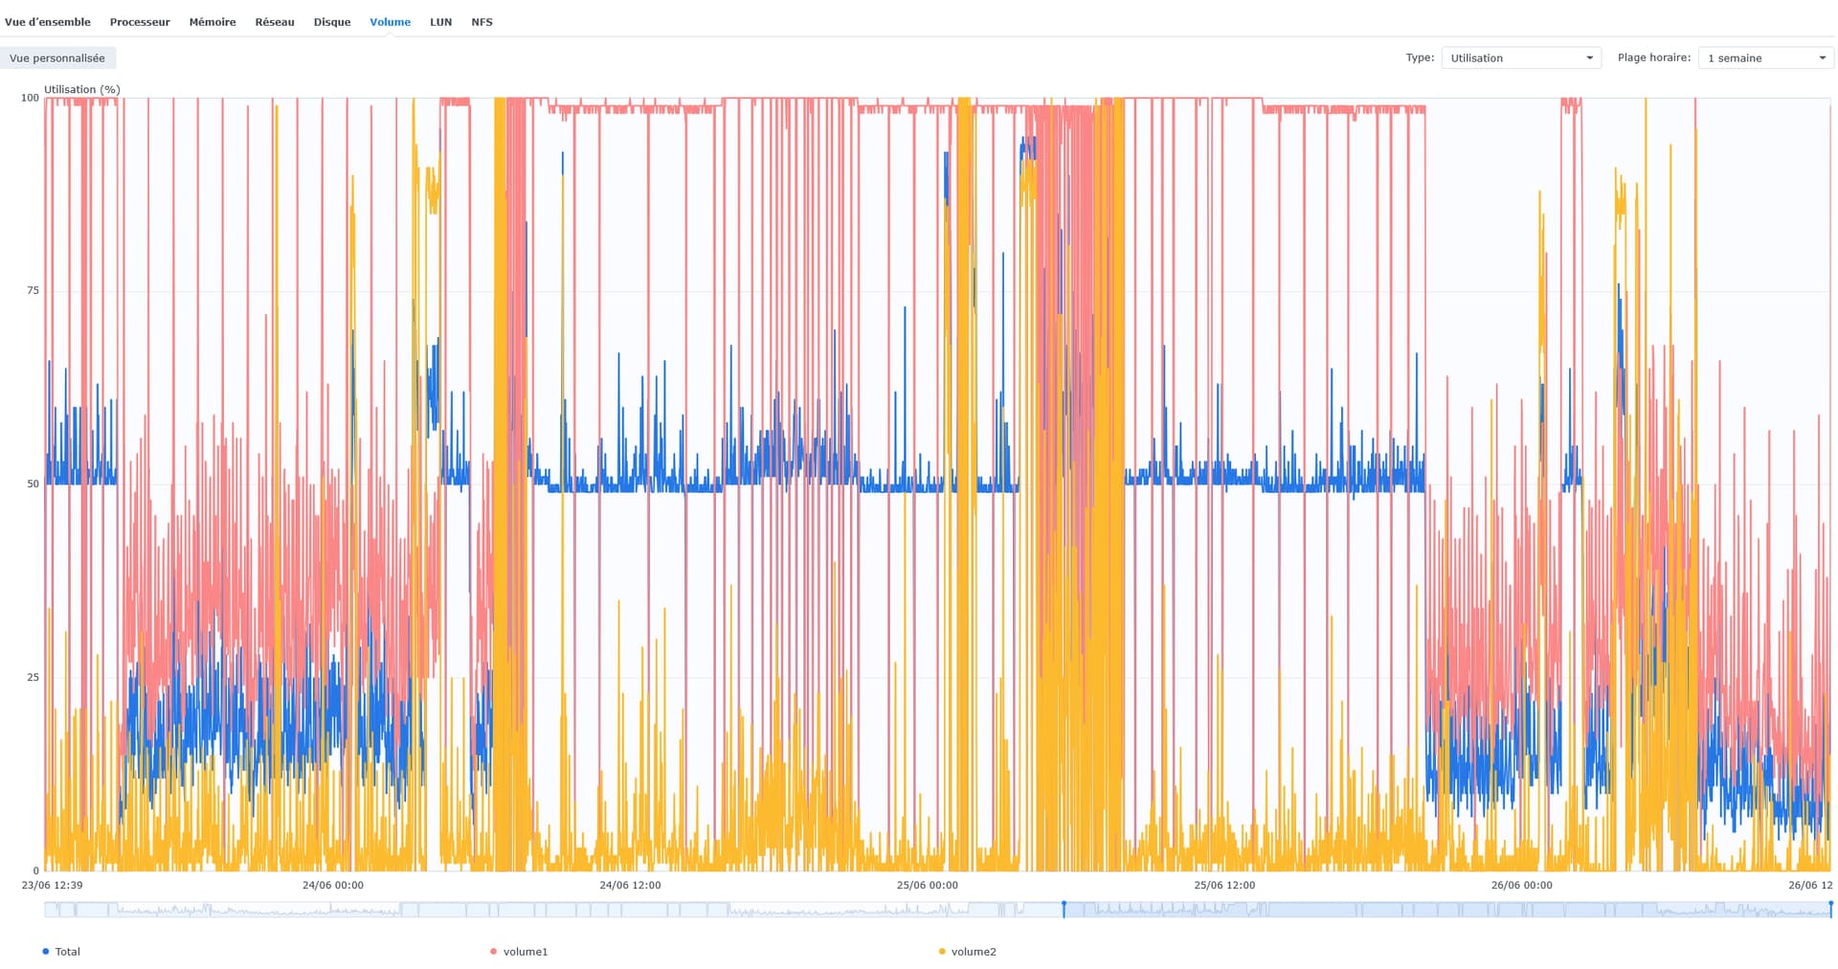This screenshot has width=1838, height=969.
Task: Switch to the Vue d'ensemble tab
Action: 48,22
